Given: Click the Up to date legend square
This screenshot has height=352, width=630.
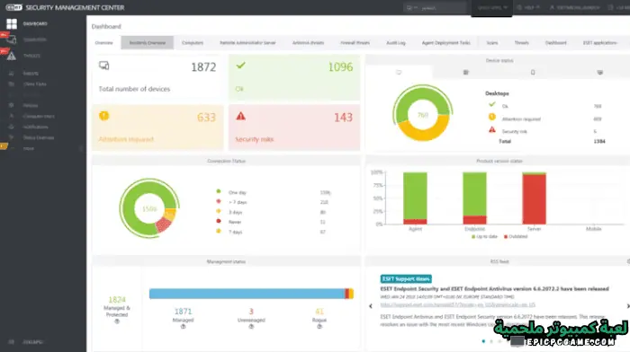Looking at the screenshot, I should click(473, 236).
